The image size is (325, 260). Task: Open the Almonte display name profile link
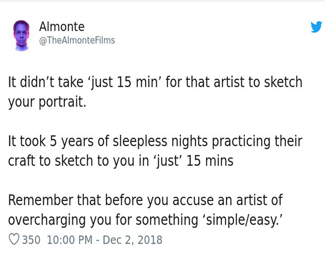tap(61, 27)
